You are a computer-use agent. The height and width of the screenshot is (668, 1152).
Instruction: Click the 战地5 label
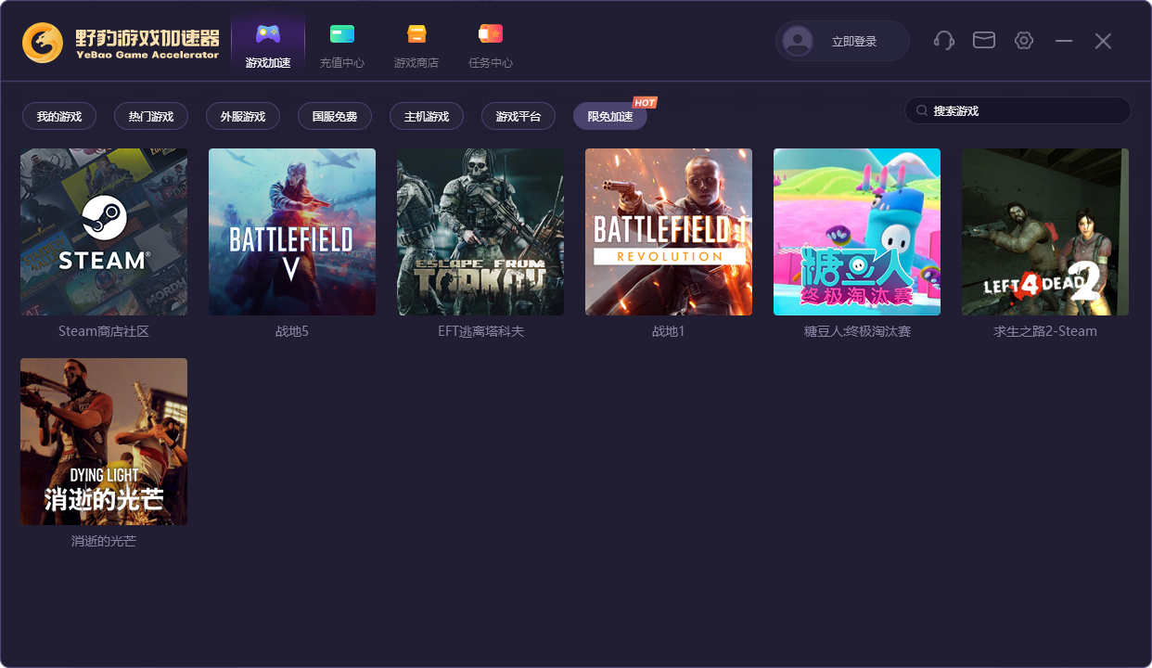point(292,331)
